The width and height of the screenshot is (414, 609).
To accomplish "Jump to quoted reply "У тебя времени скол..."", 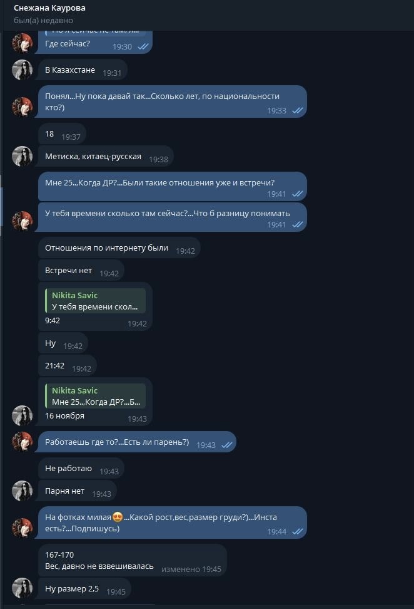I will 95,301.
